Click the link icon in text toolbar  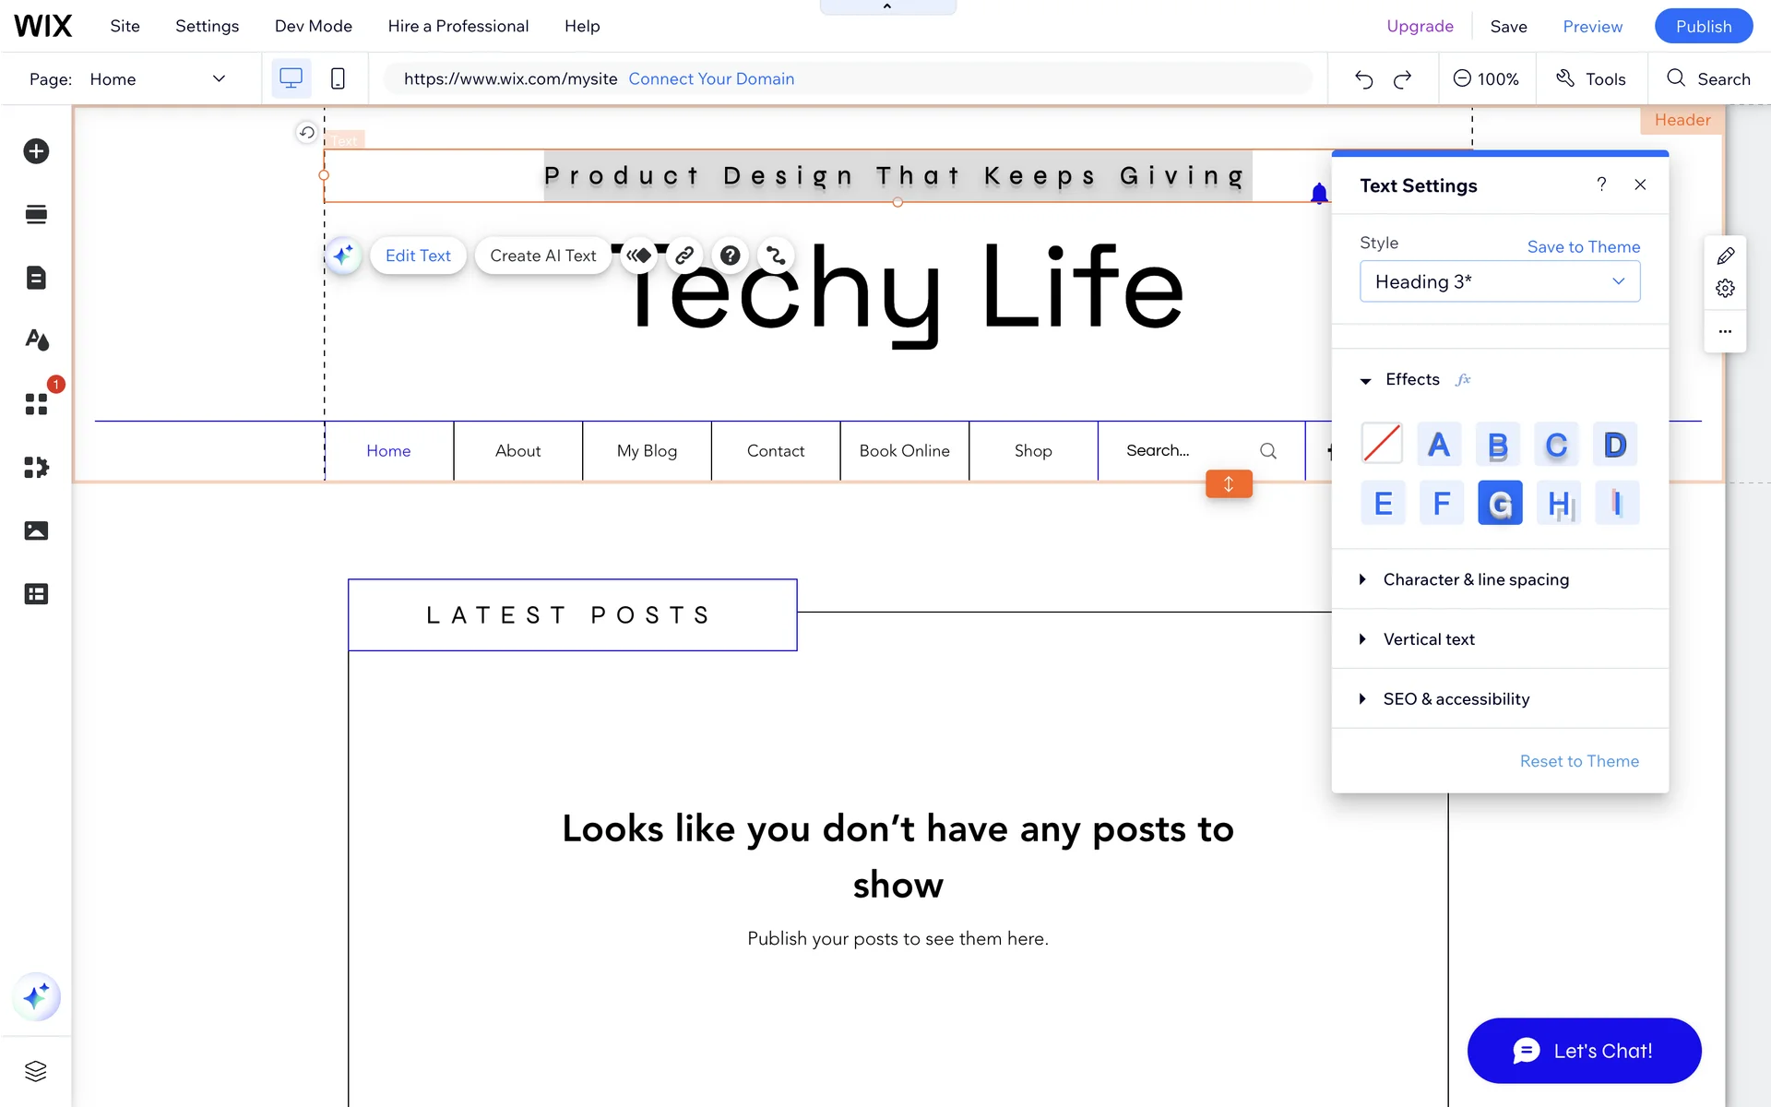pos(684,256)
